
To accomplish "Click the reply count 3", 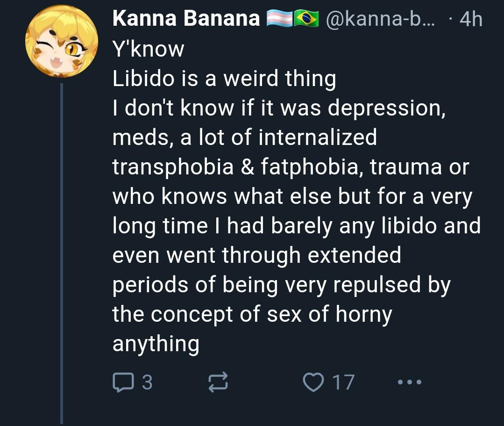I will (x=147, y=383).
